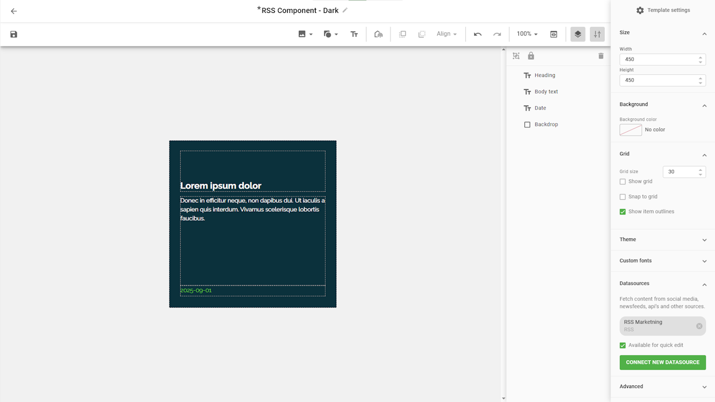Expand the Theme section

662,240
